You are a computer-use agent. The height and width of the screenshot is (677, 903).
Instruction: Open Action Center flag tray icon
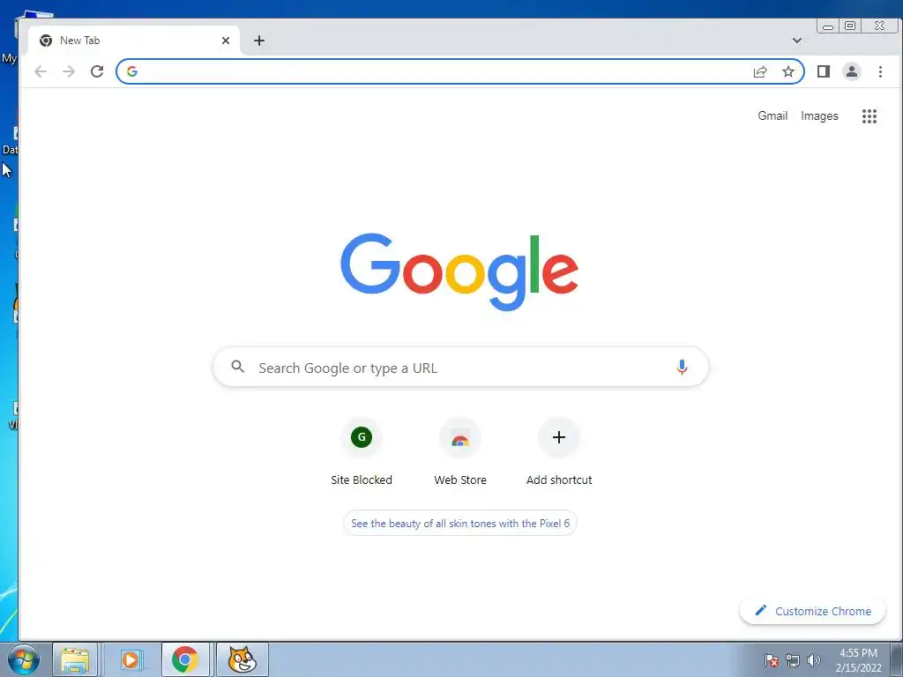coord(772,660)
